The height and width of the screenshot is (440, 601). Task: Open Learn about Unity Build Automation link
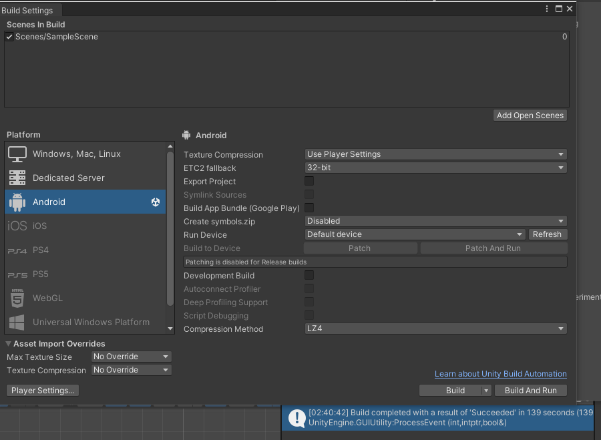(501, 374)
